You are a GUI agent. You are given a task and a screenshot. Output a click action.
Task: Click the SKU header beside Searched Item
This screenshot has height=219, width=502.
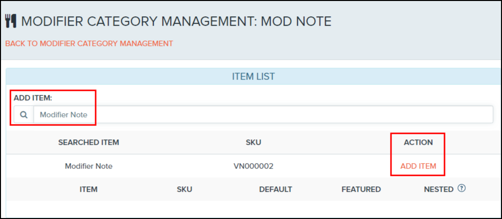point(253,142)
